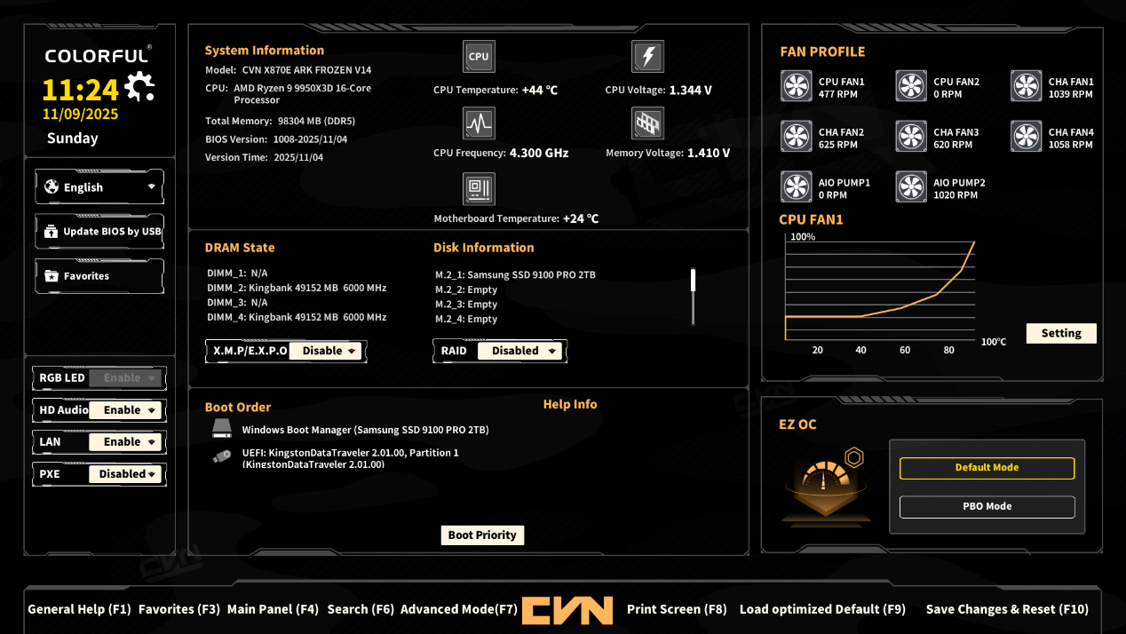Click the Motherboard Temperature board icon
The width and height of the screenshot is (1126, 634).
479,188
